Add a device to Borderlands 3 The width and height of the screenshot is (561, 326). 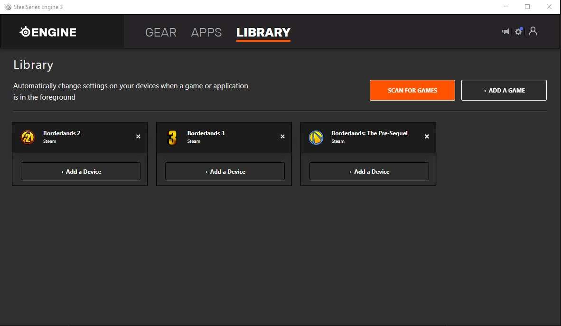[225, 171]
